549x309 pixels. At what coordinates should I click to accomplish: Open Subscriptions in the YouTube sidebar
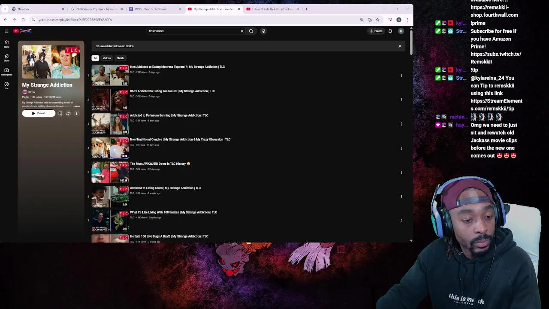(x=6, y=71)
